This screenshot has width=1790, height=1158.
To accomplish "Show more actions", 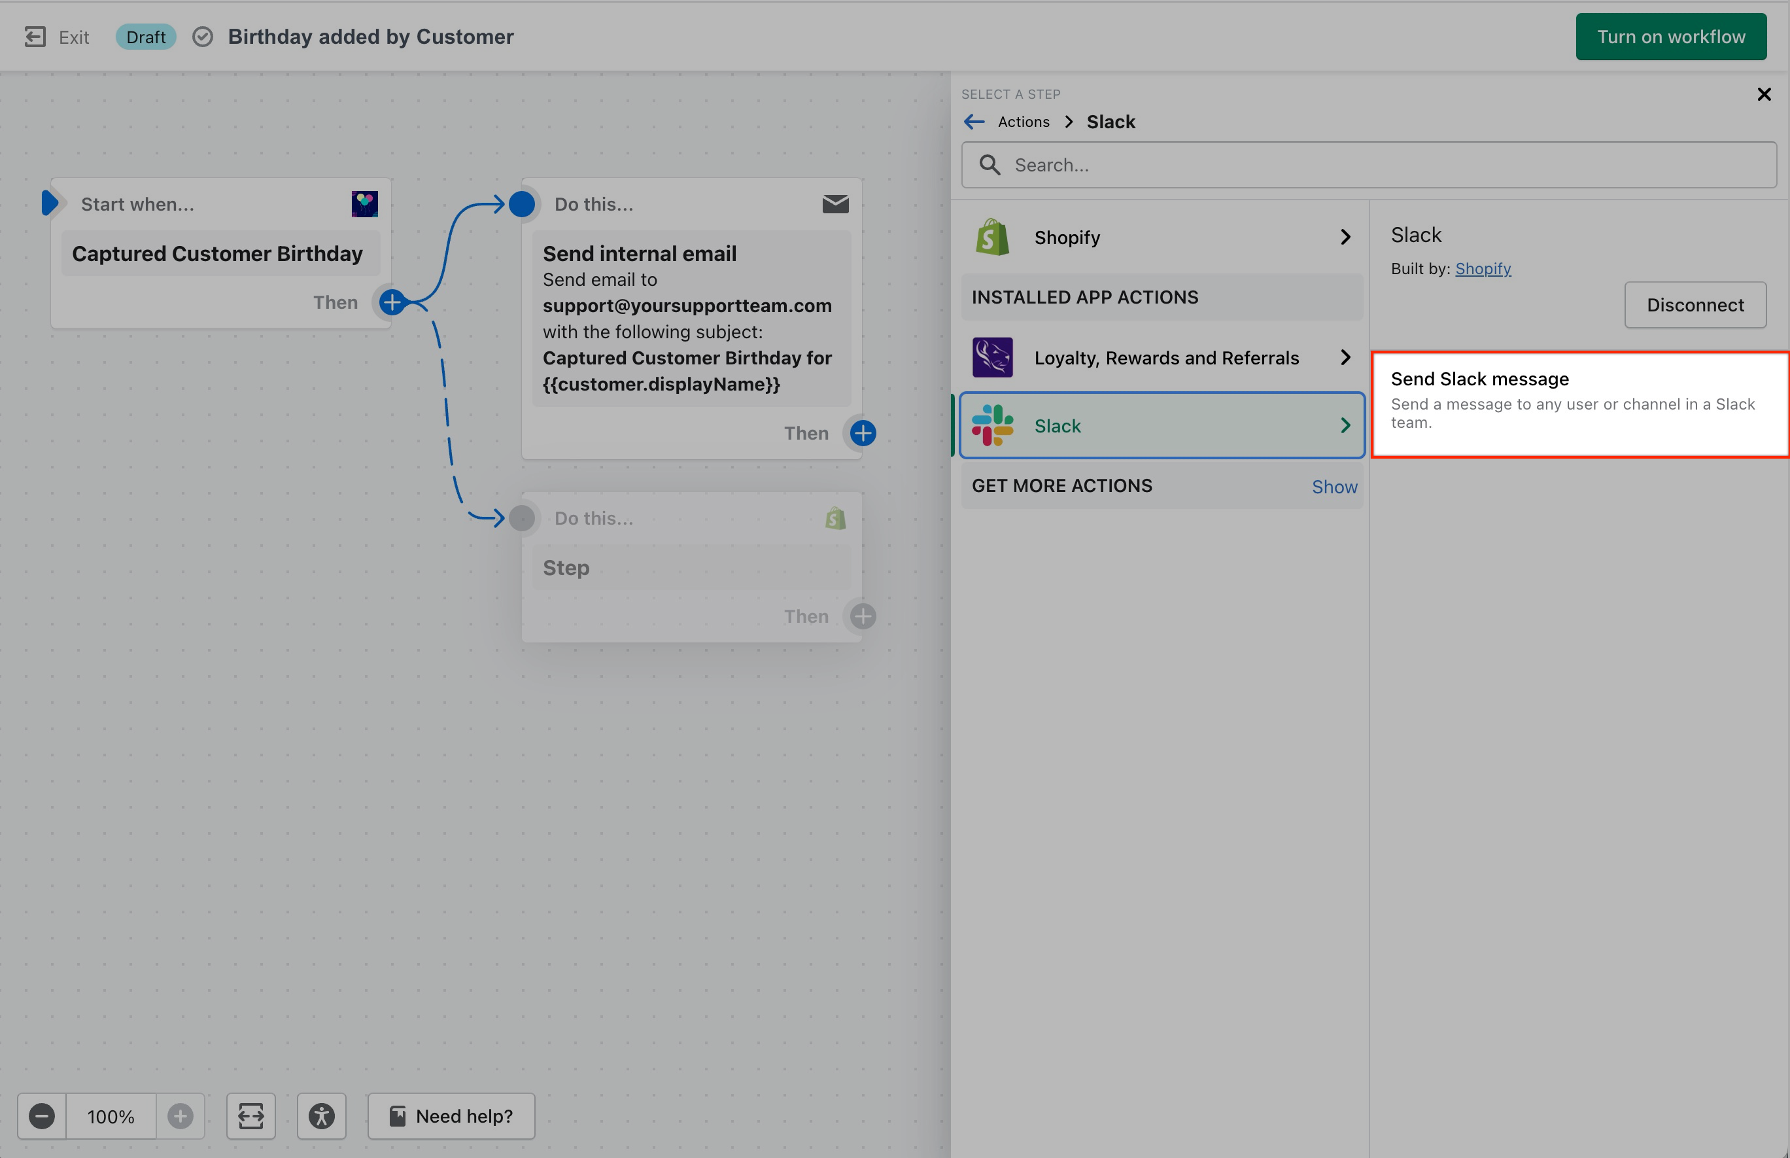I will (1334, 487).
